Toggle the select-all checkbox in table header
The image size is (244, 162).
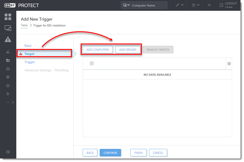pyautogui.click(x=92, y=63)
